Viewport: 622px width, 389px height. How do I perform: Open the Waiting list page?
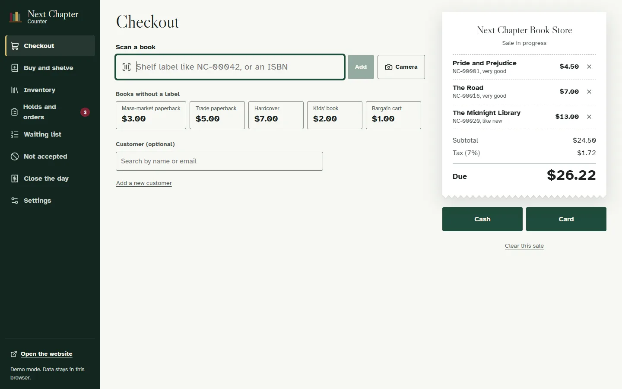click(x=50, y=134)
